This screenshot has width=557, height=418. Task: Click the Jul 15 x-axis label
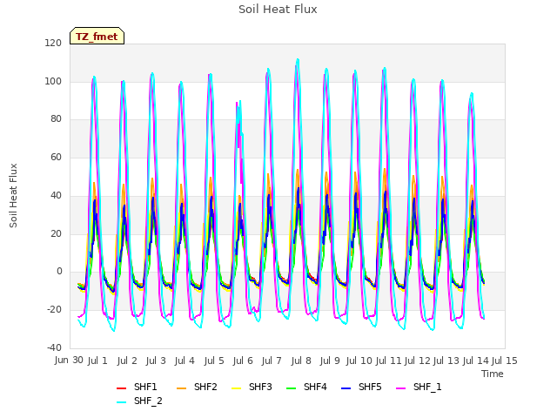point(505,361)
